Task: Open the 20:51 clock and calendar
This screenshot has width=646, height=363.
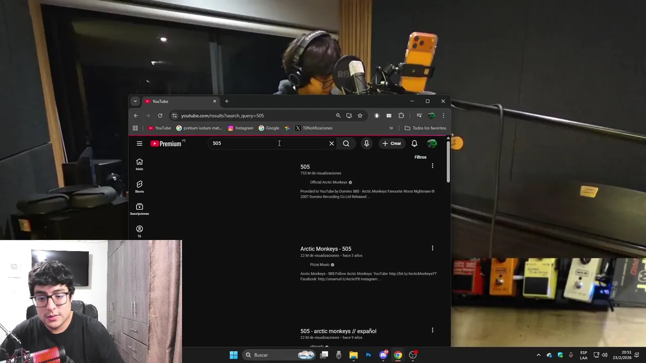Action: (622, 355)
